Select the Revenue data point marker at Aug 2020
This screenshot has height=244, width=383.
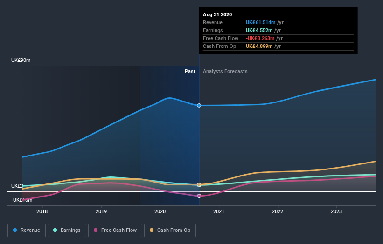coord(199,106)
